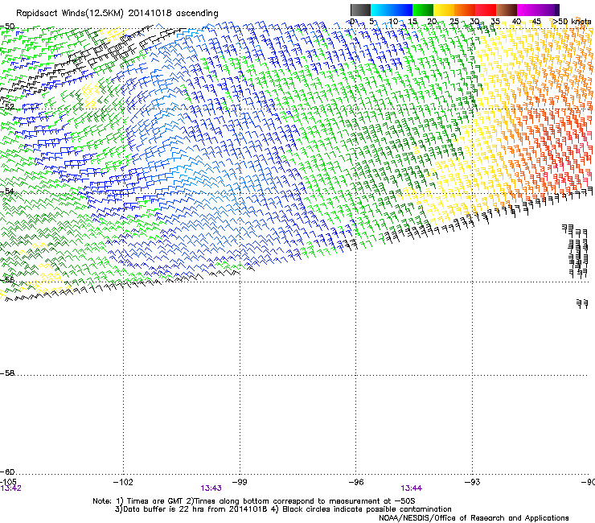Click the 'Note: 1) Times are GMT' line

pyautogui.click(x=253, y=501)
